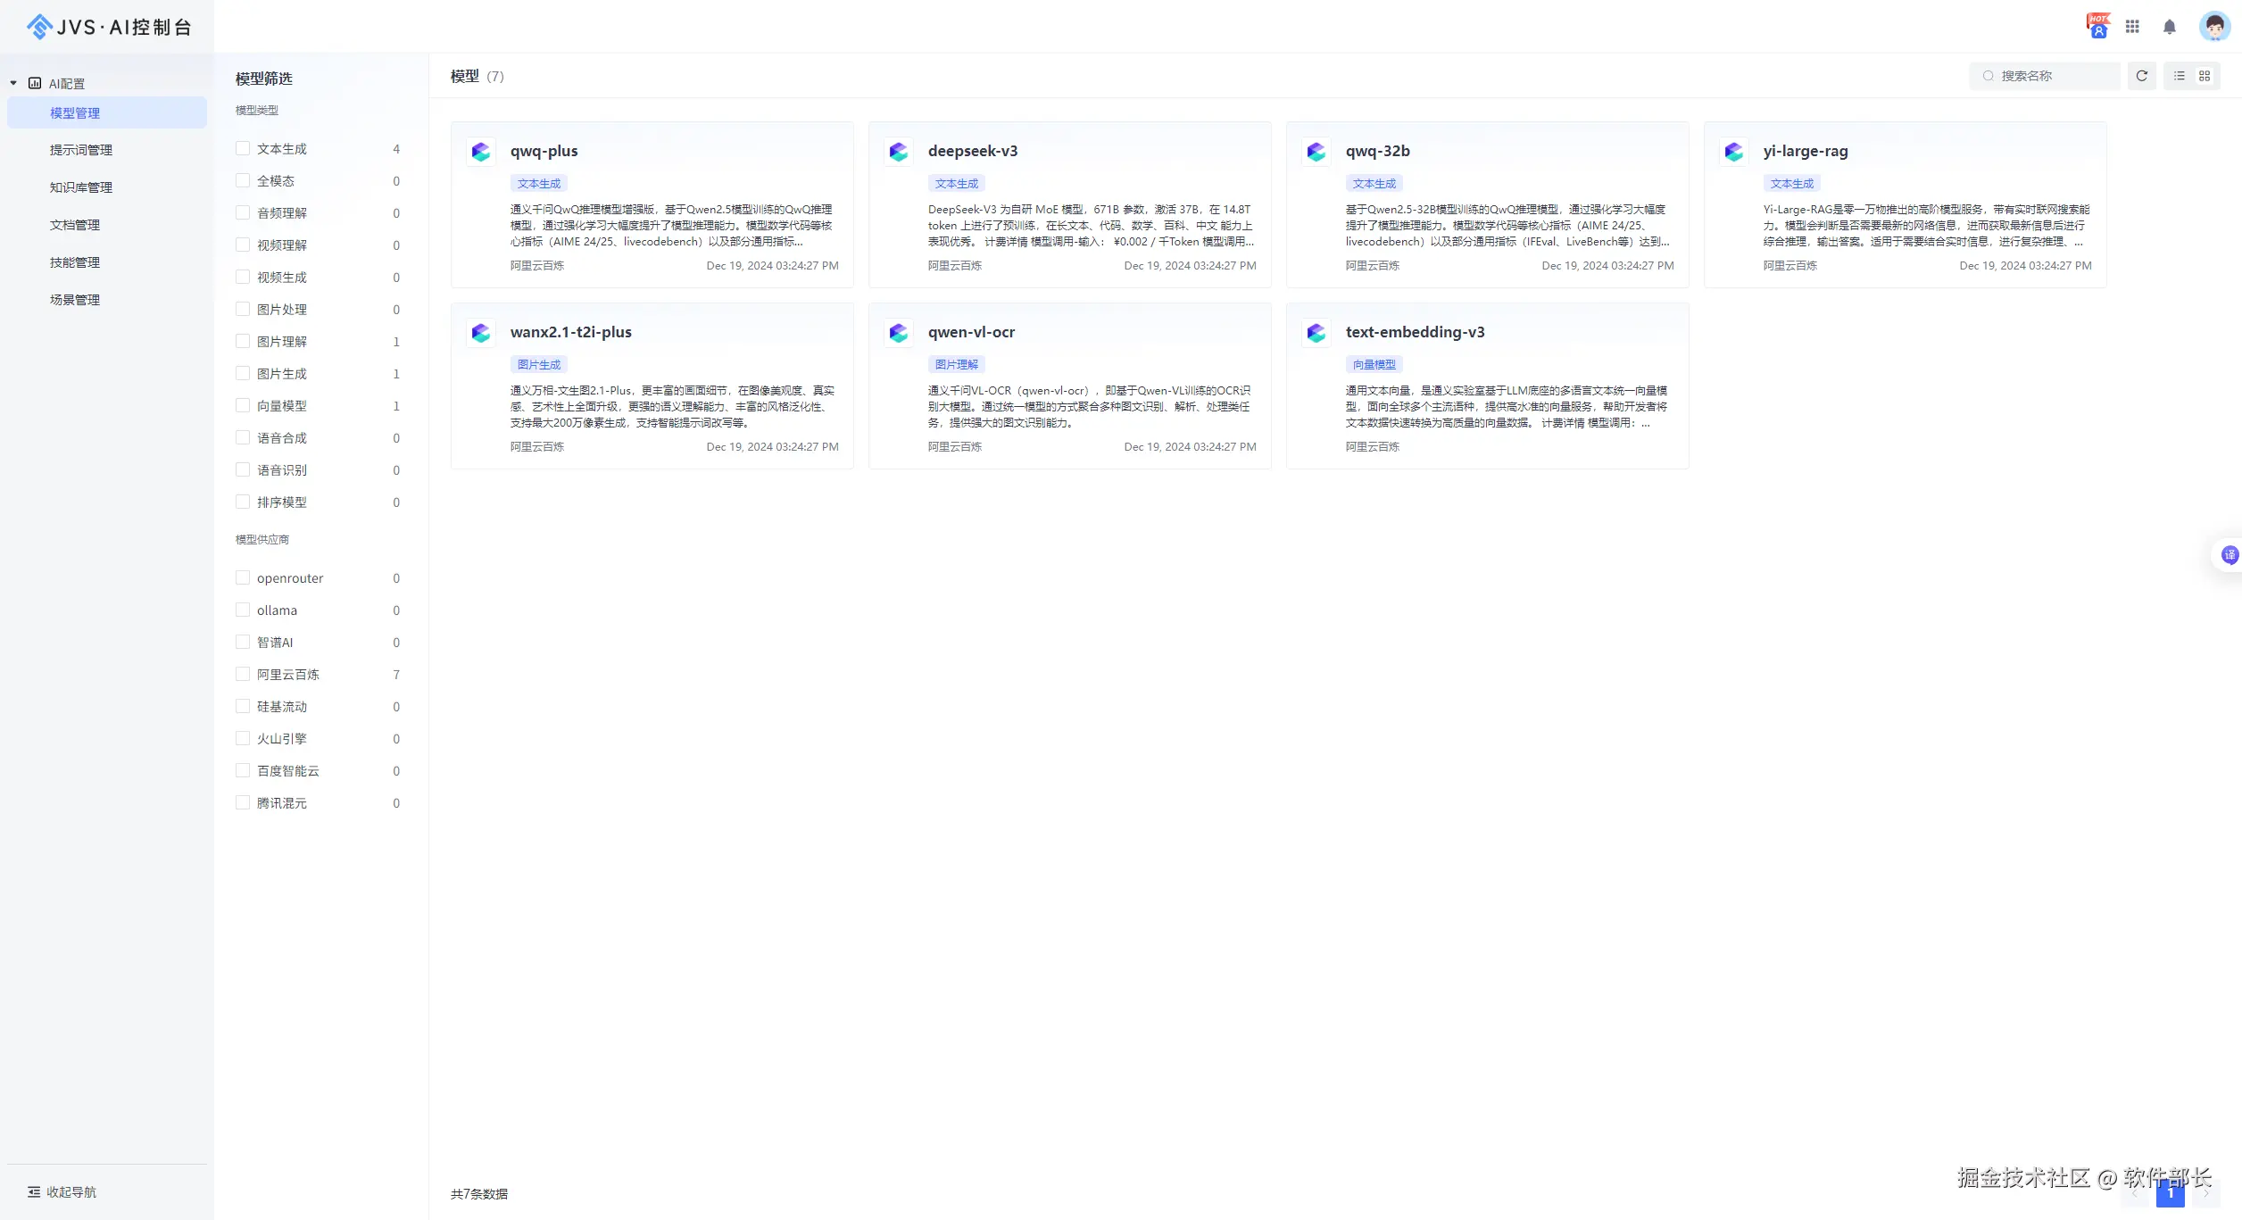Select the ollama provider checkbox
Viewport: 2242px width, 1220px height.
[243, 610]
